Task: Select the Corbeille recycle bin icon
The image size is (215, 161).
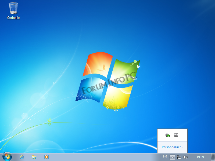Action: pyautogui.click(x=13, y=11)
